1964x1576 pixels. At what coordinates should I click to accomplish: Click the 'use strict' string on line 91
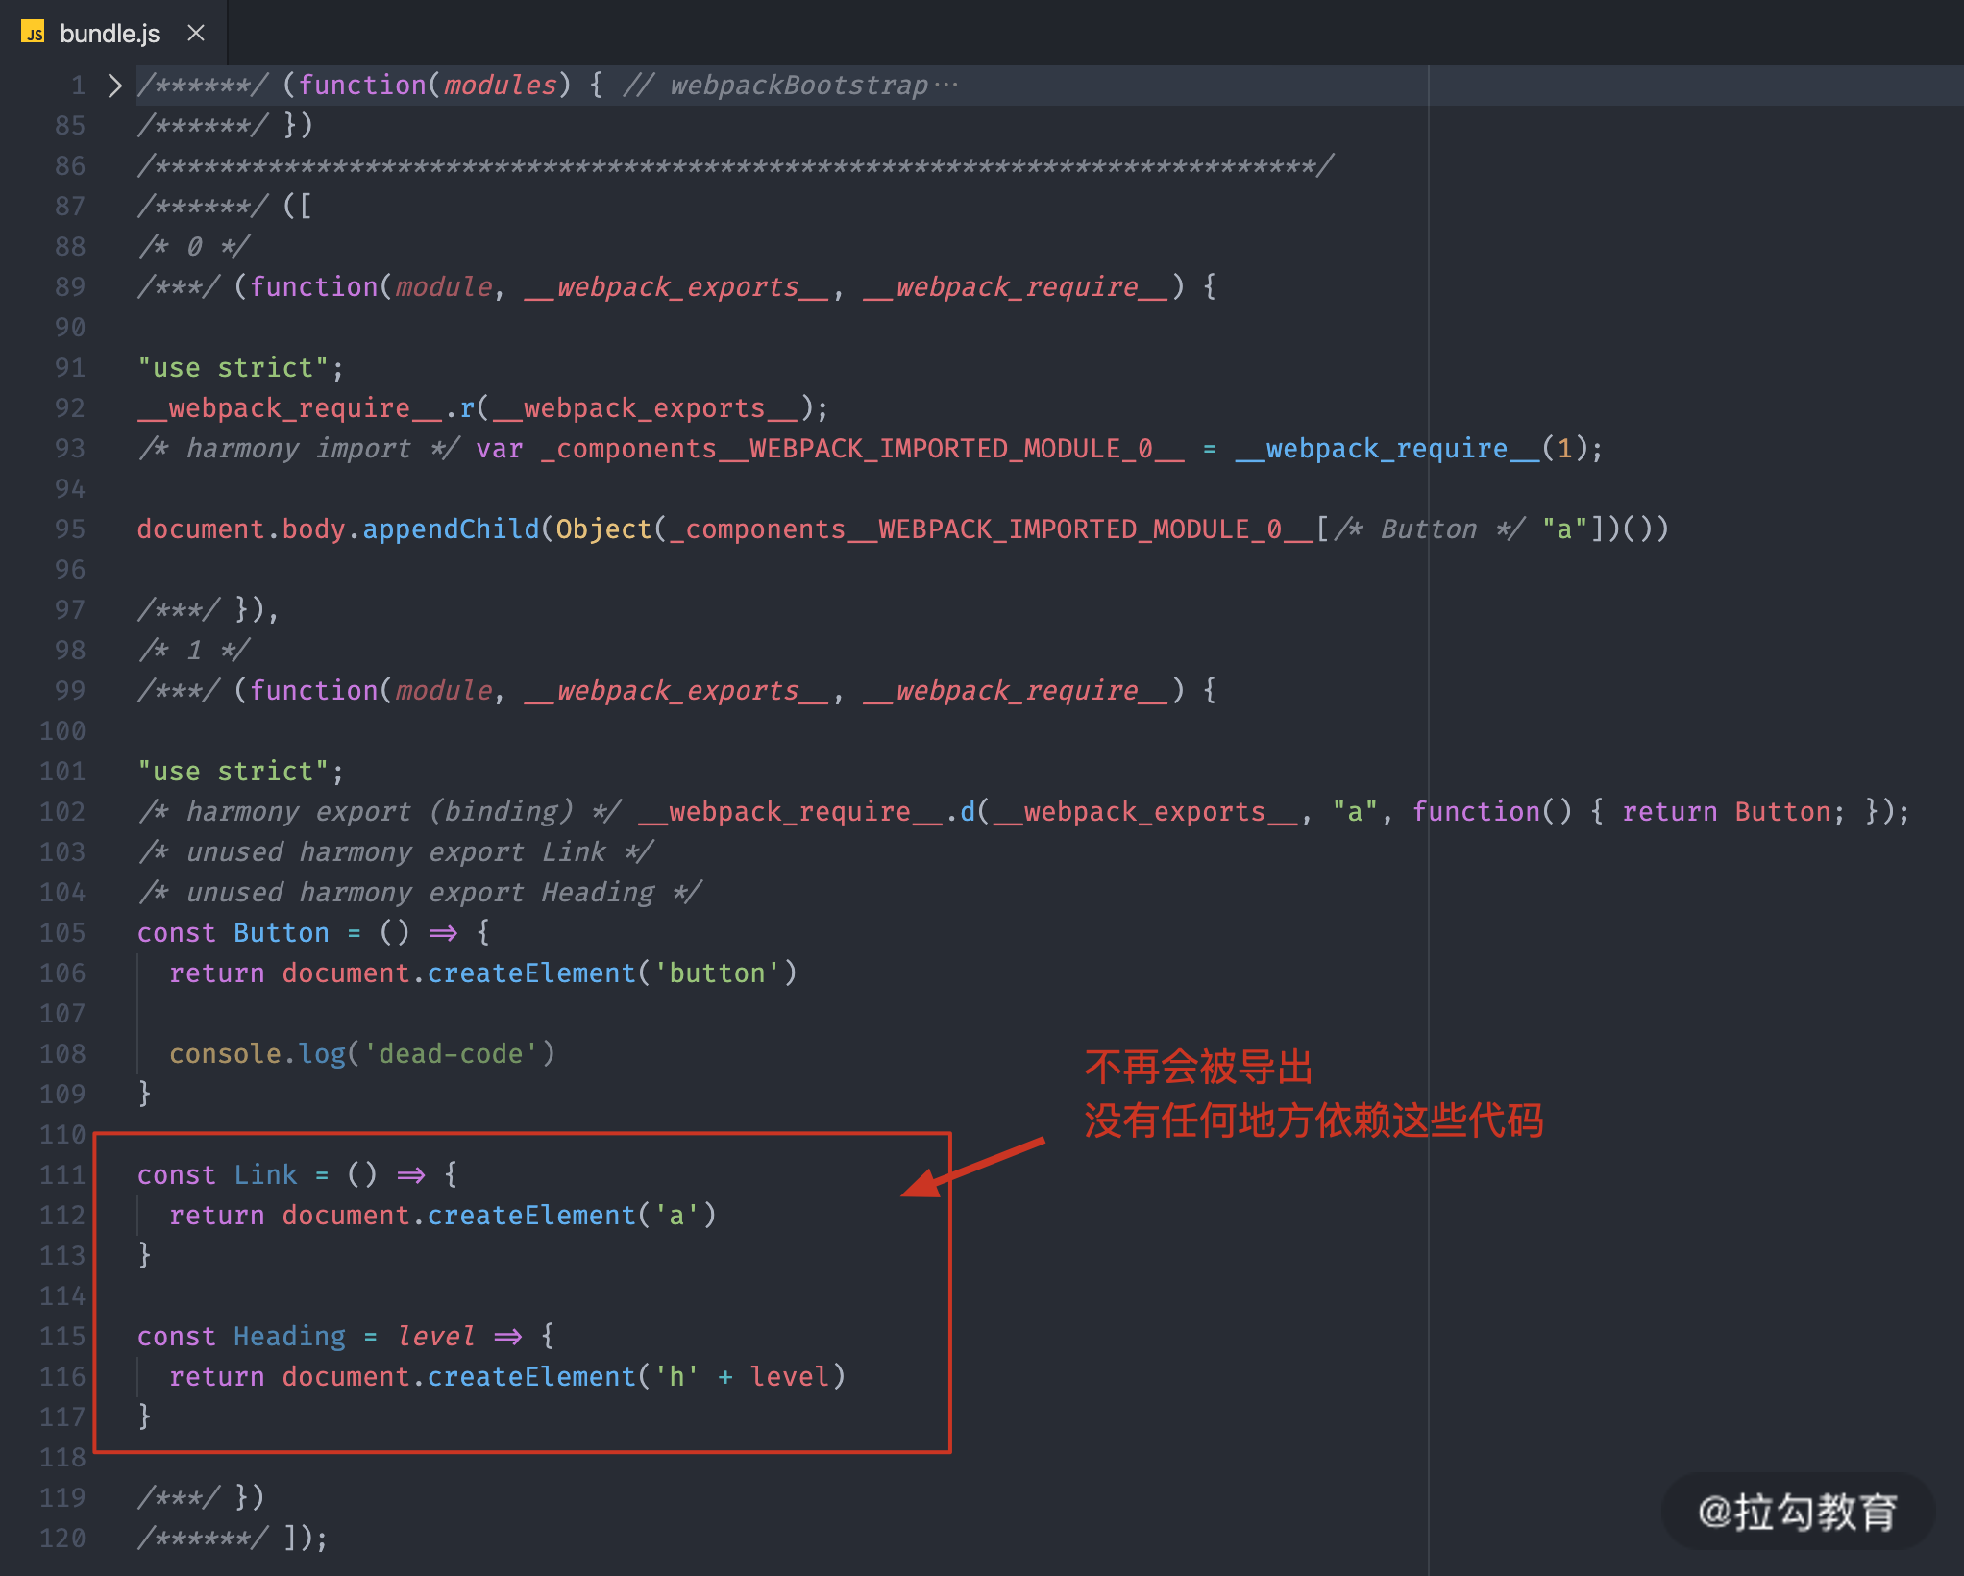click(233, 368)
